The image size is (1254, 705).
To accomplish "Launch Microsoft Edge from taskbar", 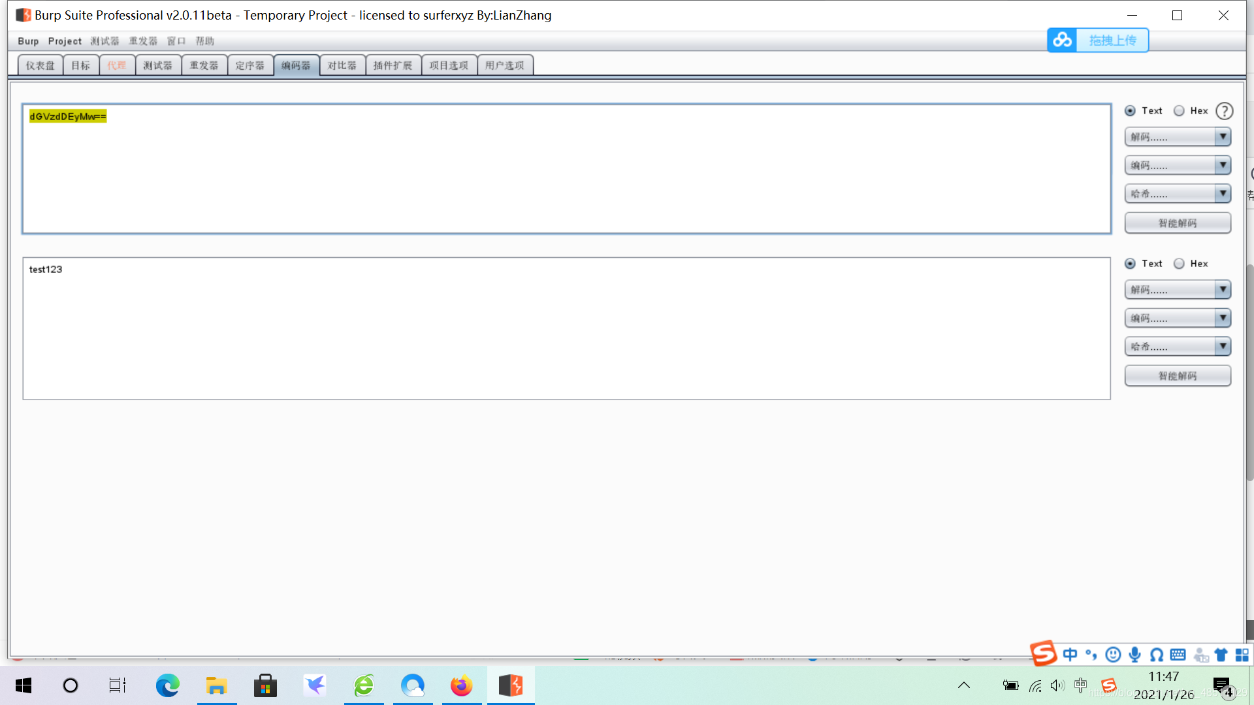I will click(x=168, y=685).
